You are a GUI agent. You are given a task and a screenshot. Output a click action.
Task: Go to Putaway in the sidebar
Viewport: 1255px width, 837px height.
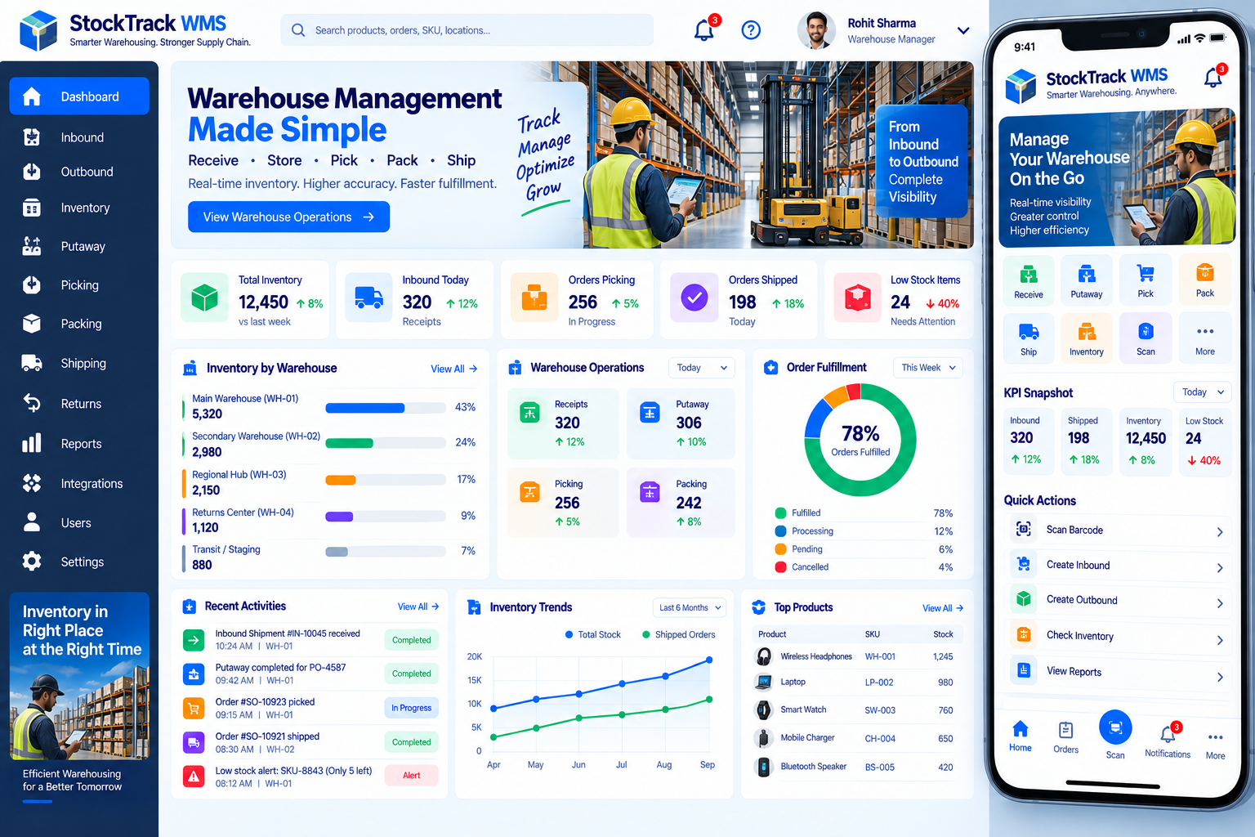tap(79, 246)
